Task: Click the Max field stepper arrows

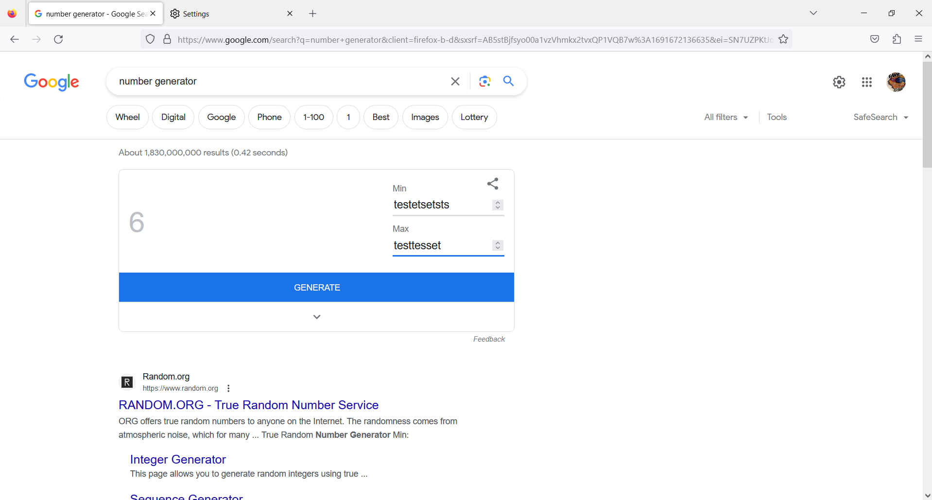Action: coord(498,245)
